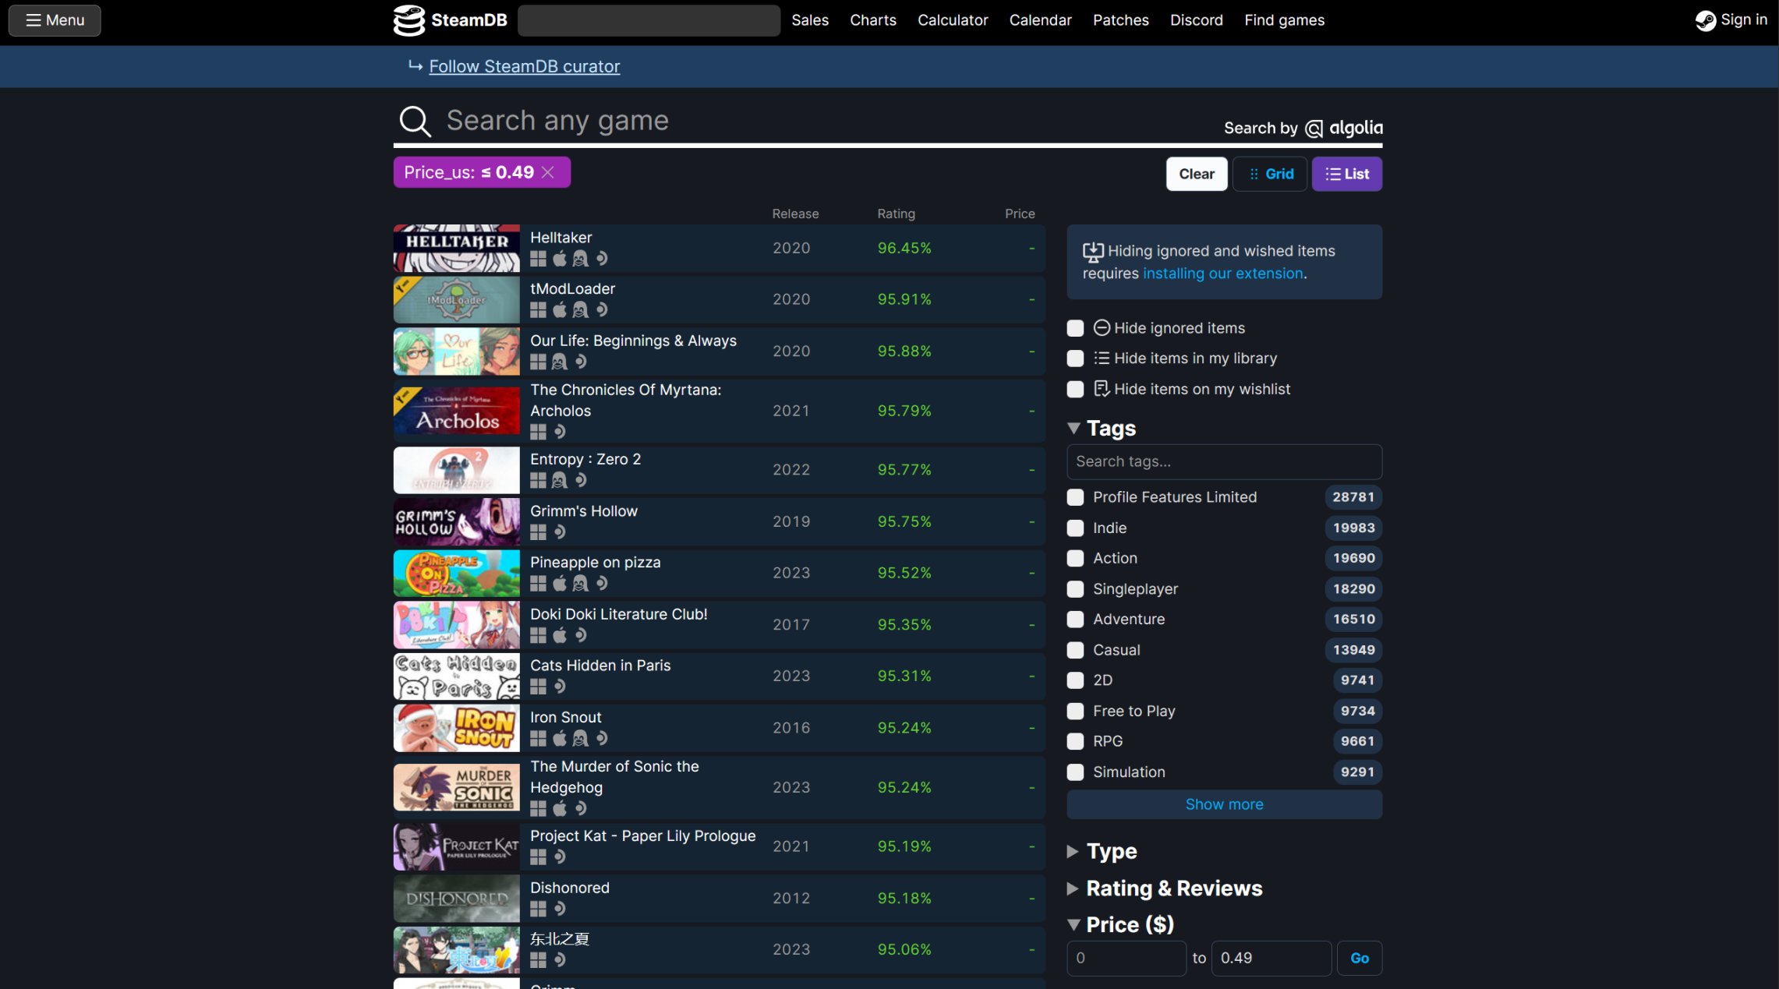The height and width of the screenshot is (989, 1779).
Task: Click the Steam icon under Dishonored
Action: [x=560, y=909]
